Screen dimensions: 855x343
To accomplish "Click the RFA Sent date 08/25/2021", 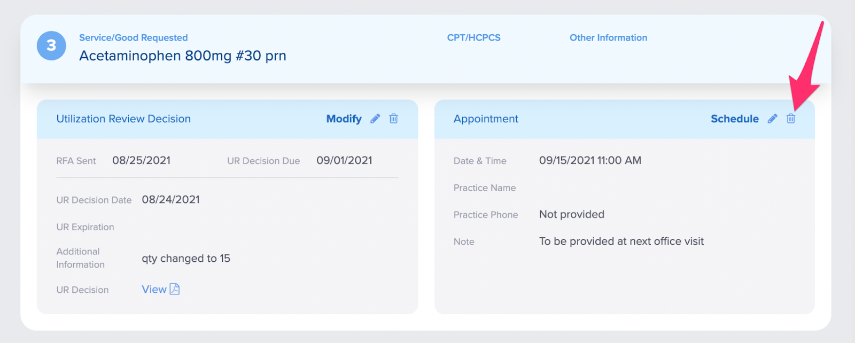I will tap(141, 160).
